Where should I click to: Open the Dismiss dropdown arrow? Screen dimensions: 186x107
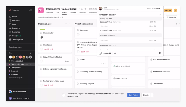[152, 95]
